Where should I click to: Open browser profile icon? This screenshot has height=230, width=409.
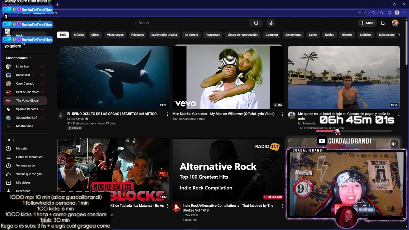397,13
